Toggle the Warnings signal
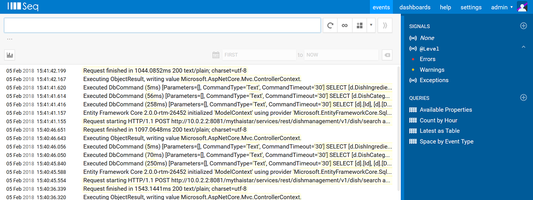The height and width of the screenshot is (200, 533). tap(432, 70)
